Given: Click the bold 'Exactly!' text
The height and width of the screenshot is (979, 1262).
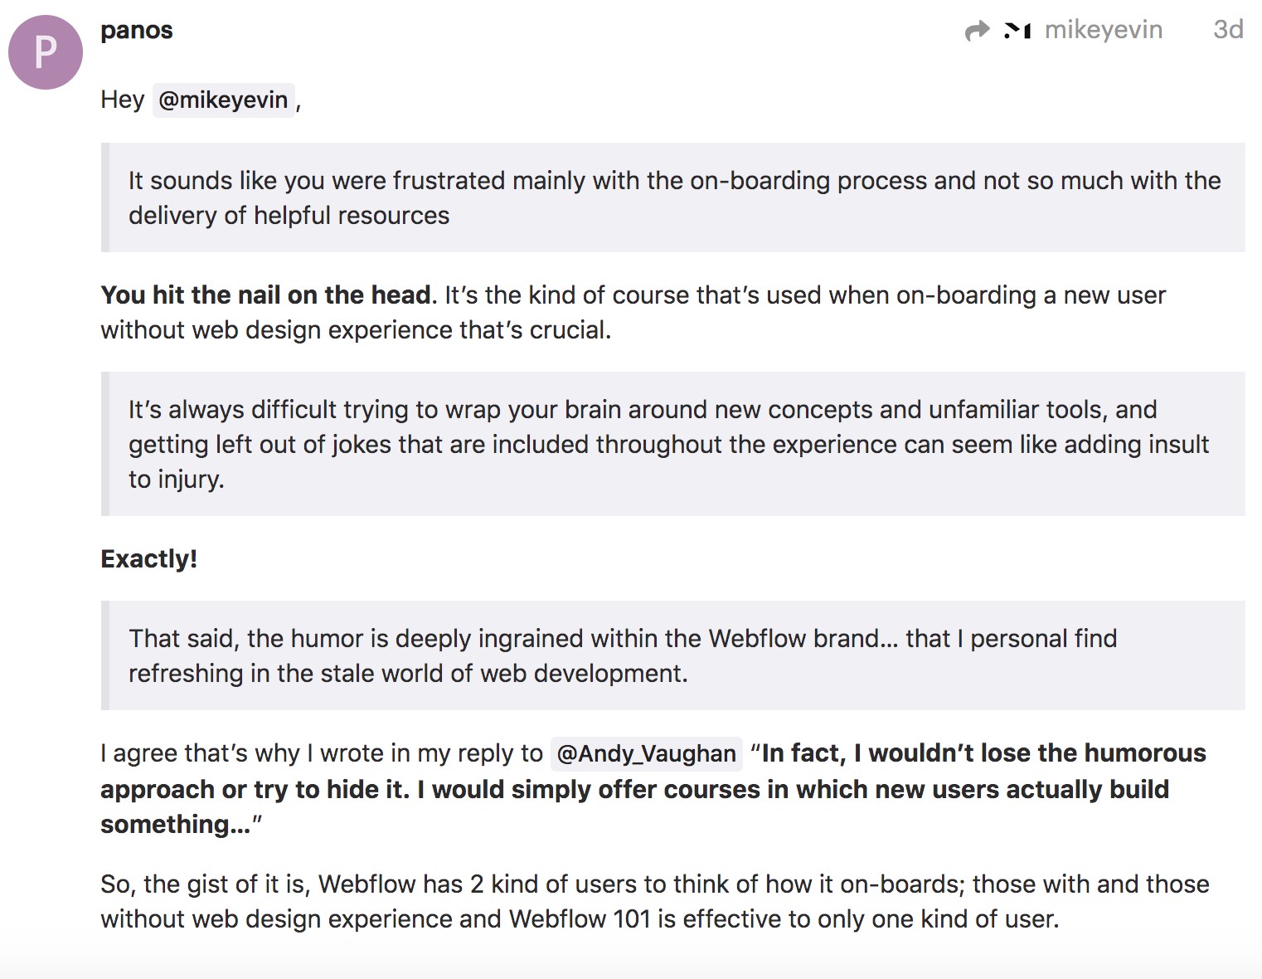Looking at the screenshot, I should (149, 559).
